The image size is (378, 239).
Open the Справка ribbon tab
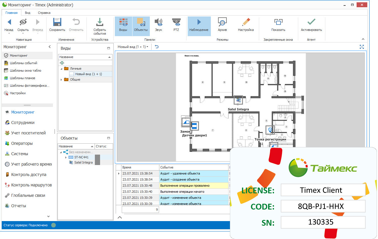44,13
